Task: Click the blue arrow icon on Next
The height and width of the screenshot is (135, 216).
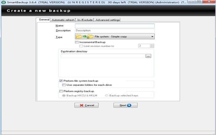Action: (129, 105)
